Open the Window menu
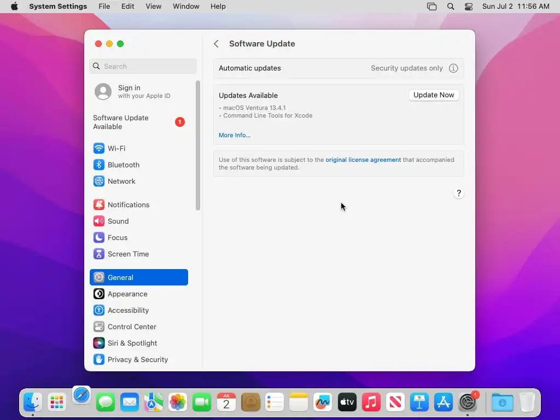 click(x=186, y=7)
